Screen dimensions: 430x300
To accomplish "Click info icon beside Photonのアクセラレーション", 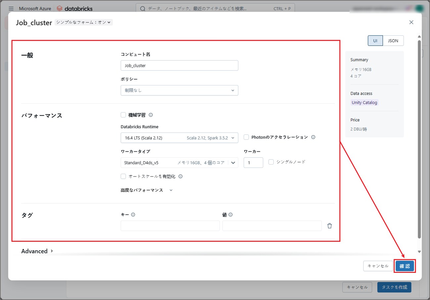I will pyautogui.click(x=313, y=137).
